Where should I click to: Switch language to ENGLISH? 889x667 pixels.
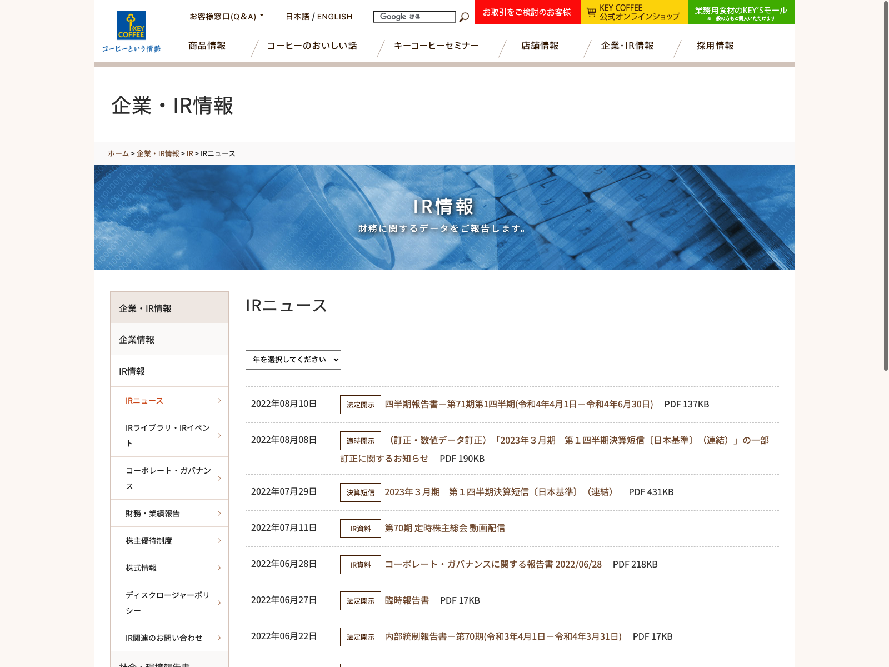point(334,17)
